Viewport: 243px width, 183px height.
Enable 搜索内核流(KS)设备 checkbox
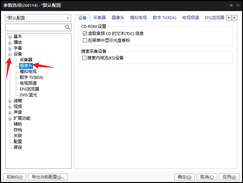[84, 58]
